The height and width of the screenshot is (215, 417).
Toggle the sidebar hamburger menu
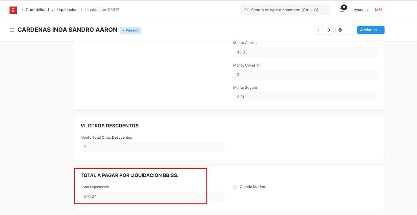pyautogui.click(x=12, y=30)
